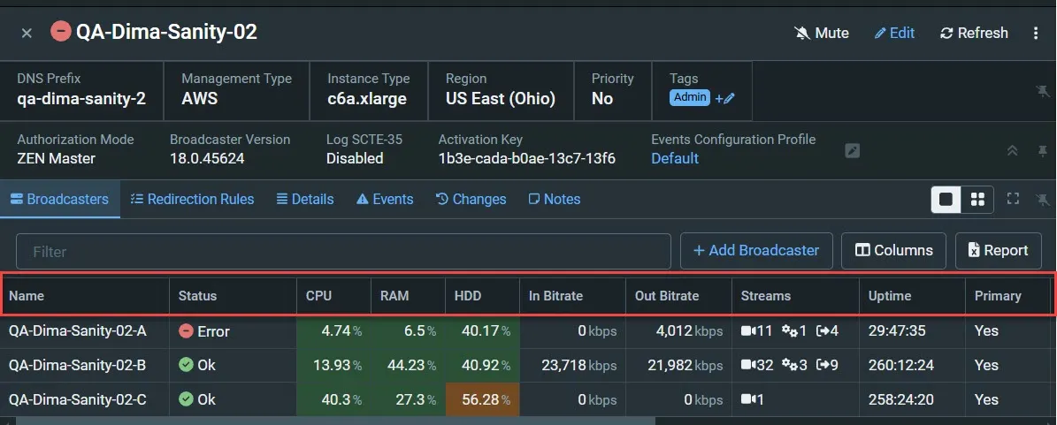1057x425 pixels.
Task: Click the fullscreen expand icon
Action: pyautogui.click(x=1013, y=199)
